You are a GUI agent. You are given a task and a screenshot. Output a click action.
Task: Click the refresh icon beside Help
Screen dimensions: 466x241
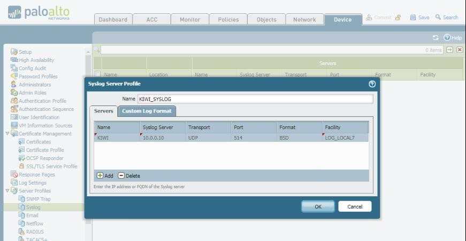coord(436,37)
